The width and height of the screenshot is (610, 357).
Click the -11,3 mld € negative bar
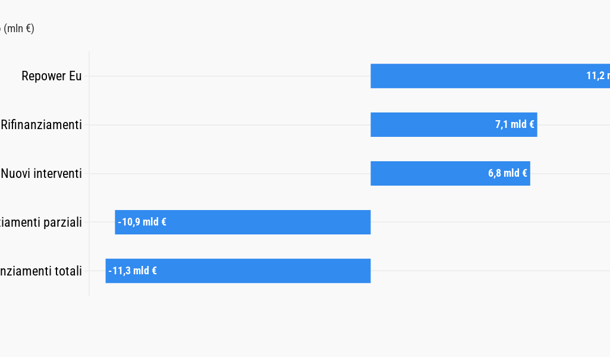tap(238, 271)
